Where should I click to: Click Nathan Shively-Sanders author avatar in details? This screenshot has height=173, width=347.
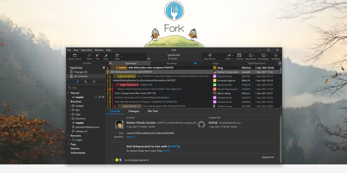(119, 125)
